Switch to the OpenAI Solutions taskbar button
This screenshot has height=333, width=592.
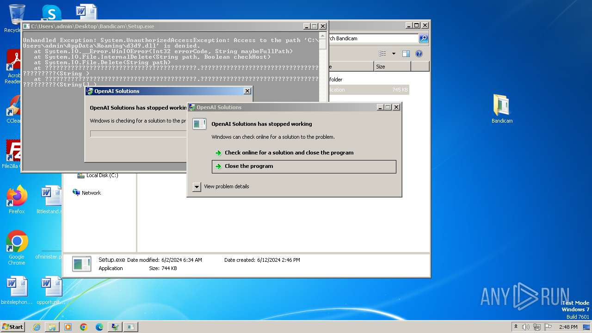click(115, 327)
